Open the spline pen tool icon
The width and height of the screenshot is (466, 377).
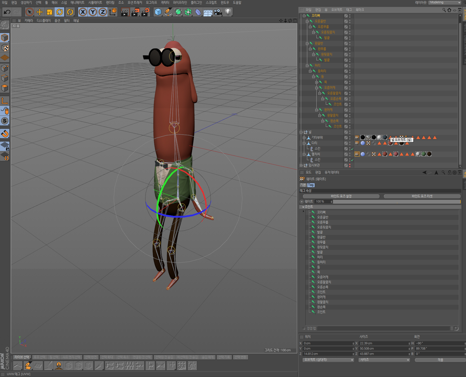point(168,12)
